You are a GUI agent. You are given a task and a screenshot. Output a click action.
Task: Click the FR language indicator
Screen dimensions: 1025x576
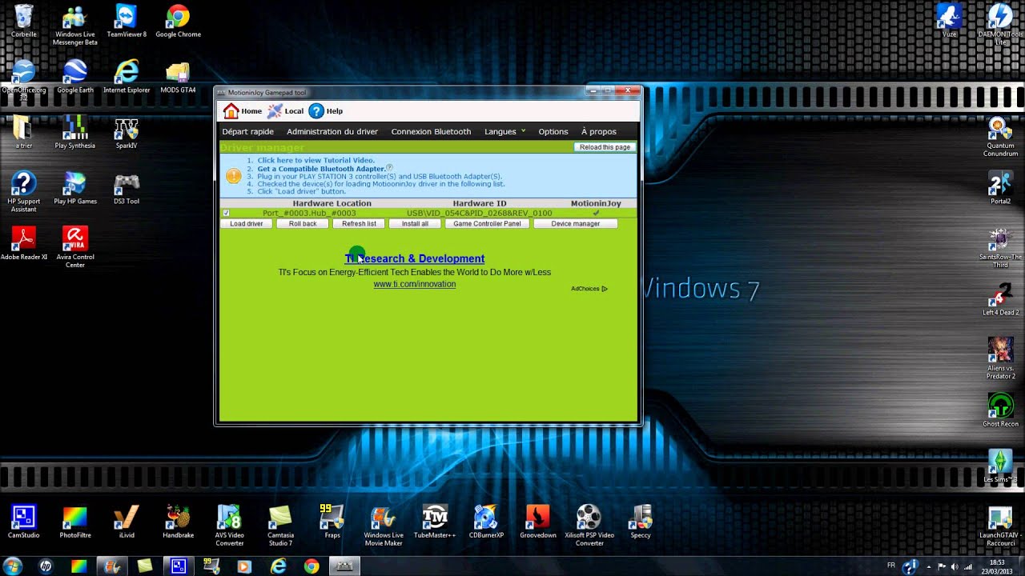tap(891, 566)
